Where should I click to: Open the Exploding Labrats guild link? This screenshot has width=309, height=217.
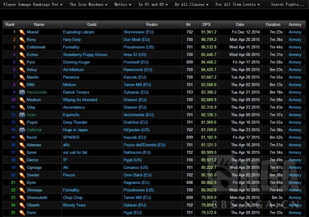point(79,32)
